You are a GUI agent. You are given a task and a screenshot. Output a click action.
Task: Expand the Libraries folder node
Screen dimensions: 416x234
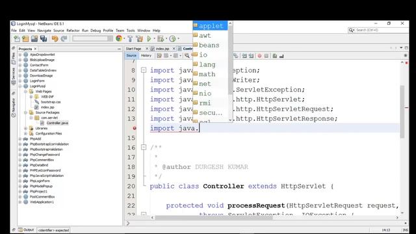25,128
